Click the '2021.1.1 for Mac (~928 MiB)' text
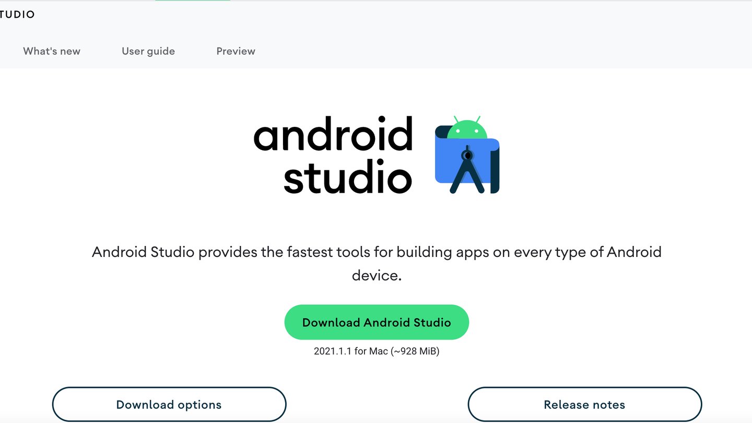The width and height of the screenshot is (752, 423). pyautogui.click(x=377, y=351)
